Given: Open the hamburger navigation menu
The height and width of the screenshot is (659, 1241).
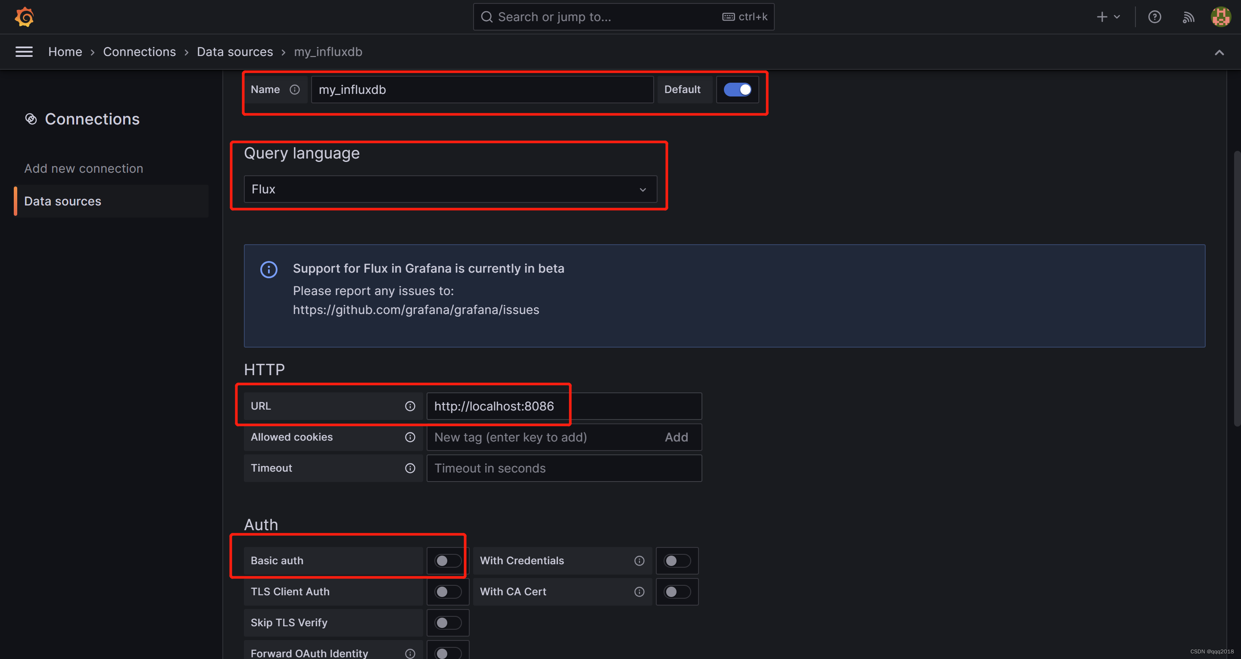Looking at the screenshot, I should 24,52.
